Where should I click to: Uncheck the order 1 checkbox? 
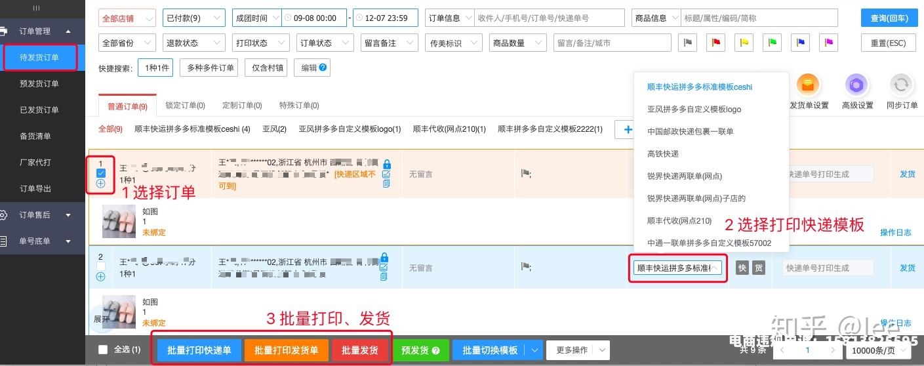[100, 173]
